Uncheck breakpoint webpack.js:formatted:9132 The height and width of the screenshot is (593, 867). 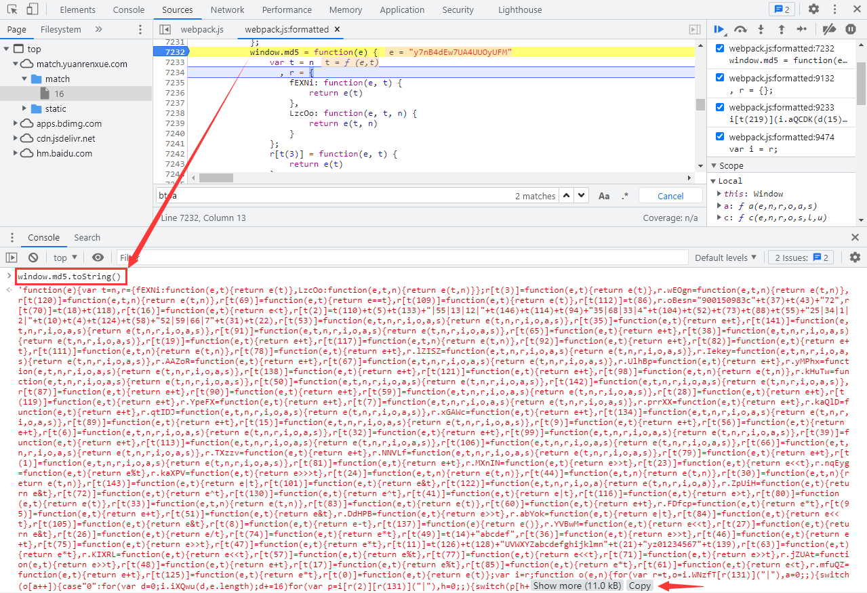pyautogui.click(x=720, y=78)
